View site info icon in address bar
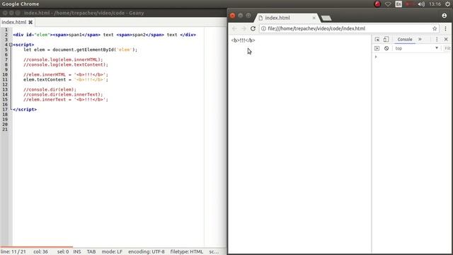 [263, 28]
